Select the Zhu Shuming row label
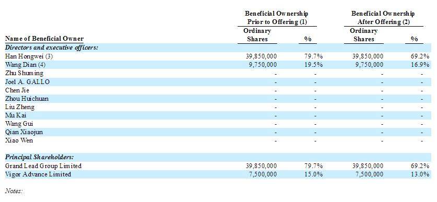Image resolution: width=437 pixels, height=202 pixels. click(x=24, y=73)
